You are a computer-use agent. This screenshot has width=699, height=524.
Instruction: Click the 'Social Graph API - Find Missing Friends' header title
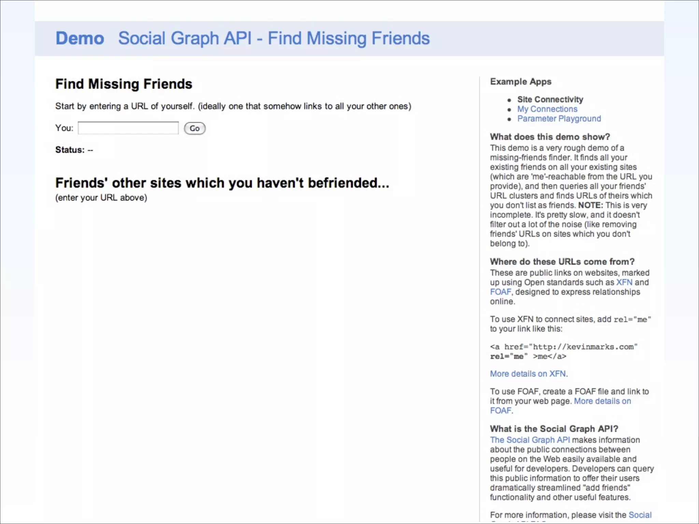[274, 38]
